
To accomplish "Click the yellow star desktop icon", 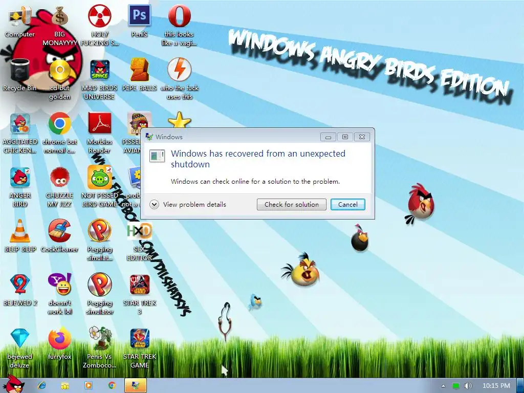I will pyautogui.click(x=180, y=120).
